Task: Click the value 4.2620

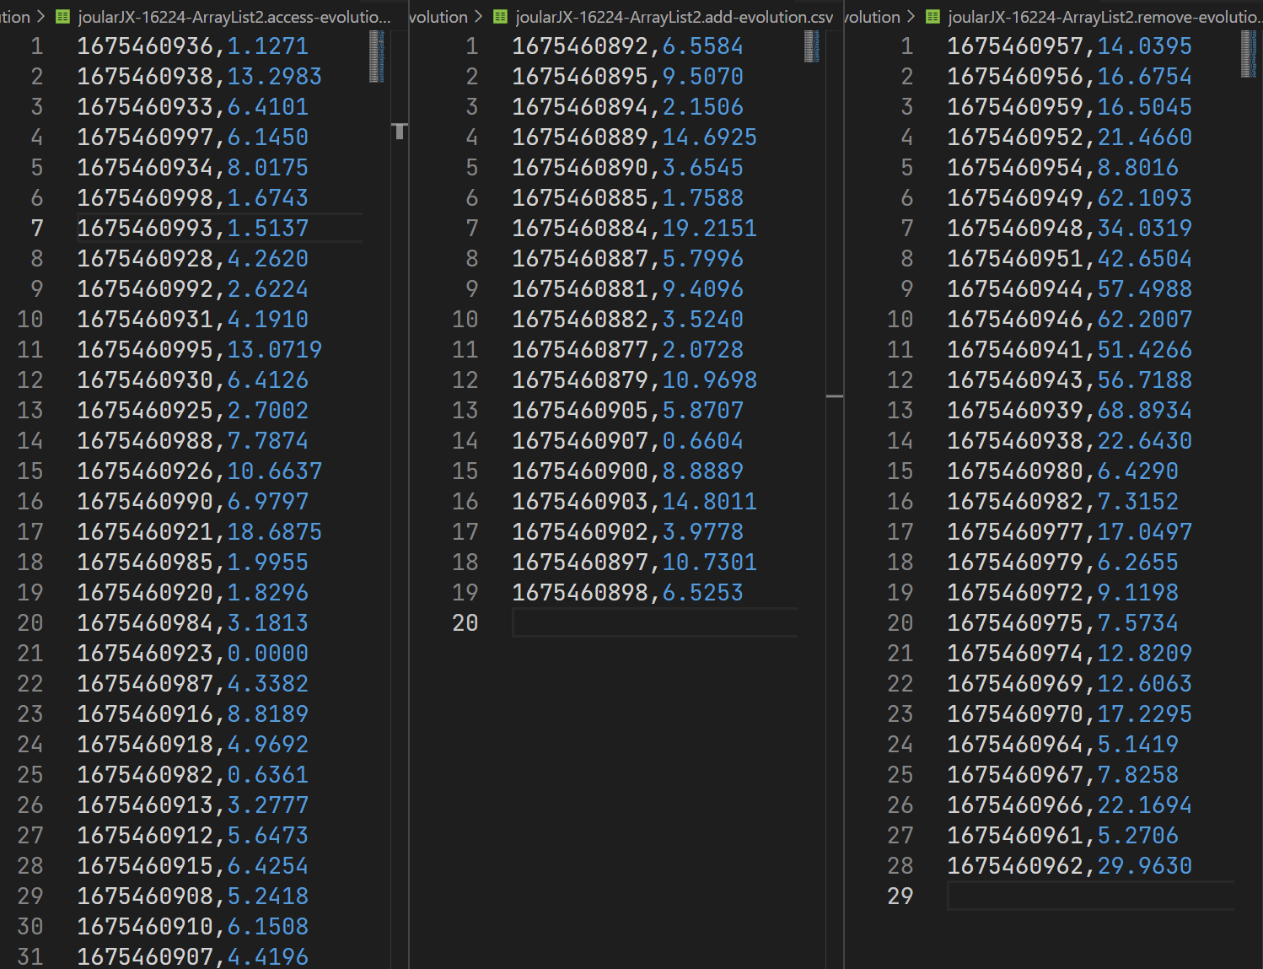Action: pyautogui.click(x=268, y=259)
